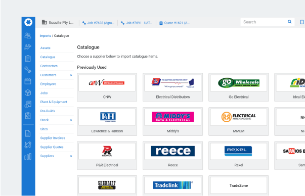This screenshot has height=196, width=305.
Task: Open the Reports bar chart icon
Action: click(28, 157)
